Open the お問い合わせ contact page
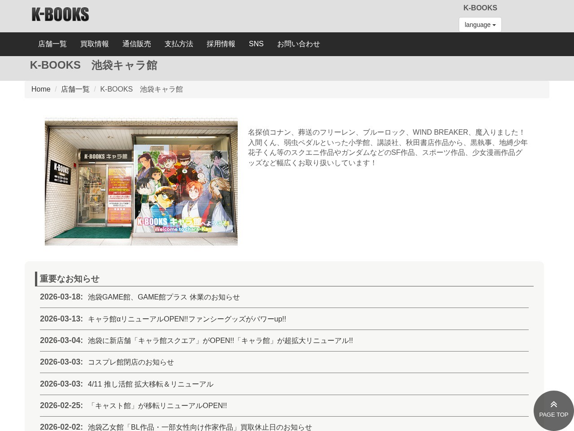Image resolution: width=574 pixels, height=431 pixels. [x=298, y=44]
